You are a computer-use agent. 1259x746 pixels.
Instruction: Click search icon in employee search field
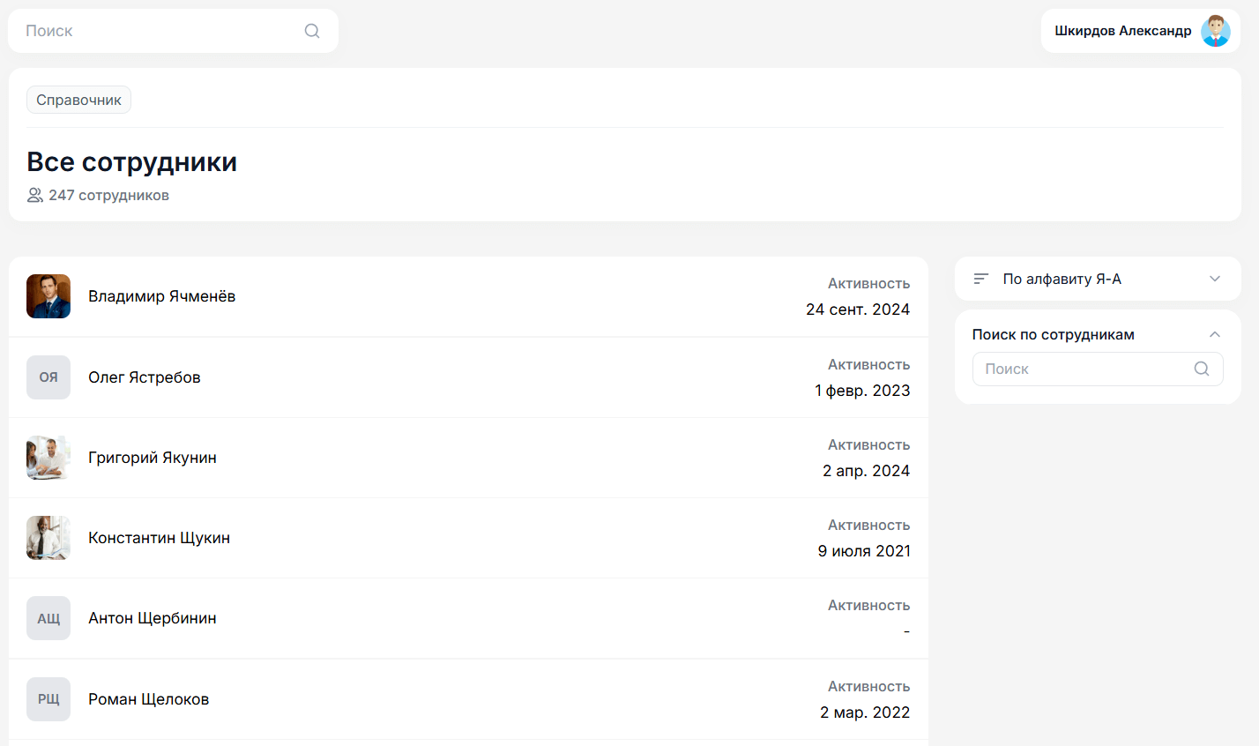point(1201,369)
